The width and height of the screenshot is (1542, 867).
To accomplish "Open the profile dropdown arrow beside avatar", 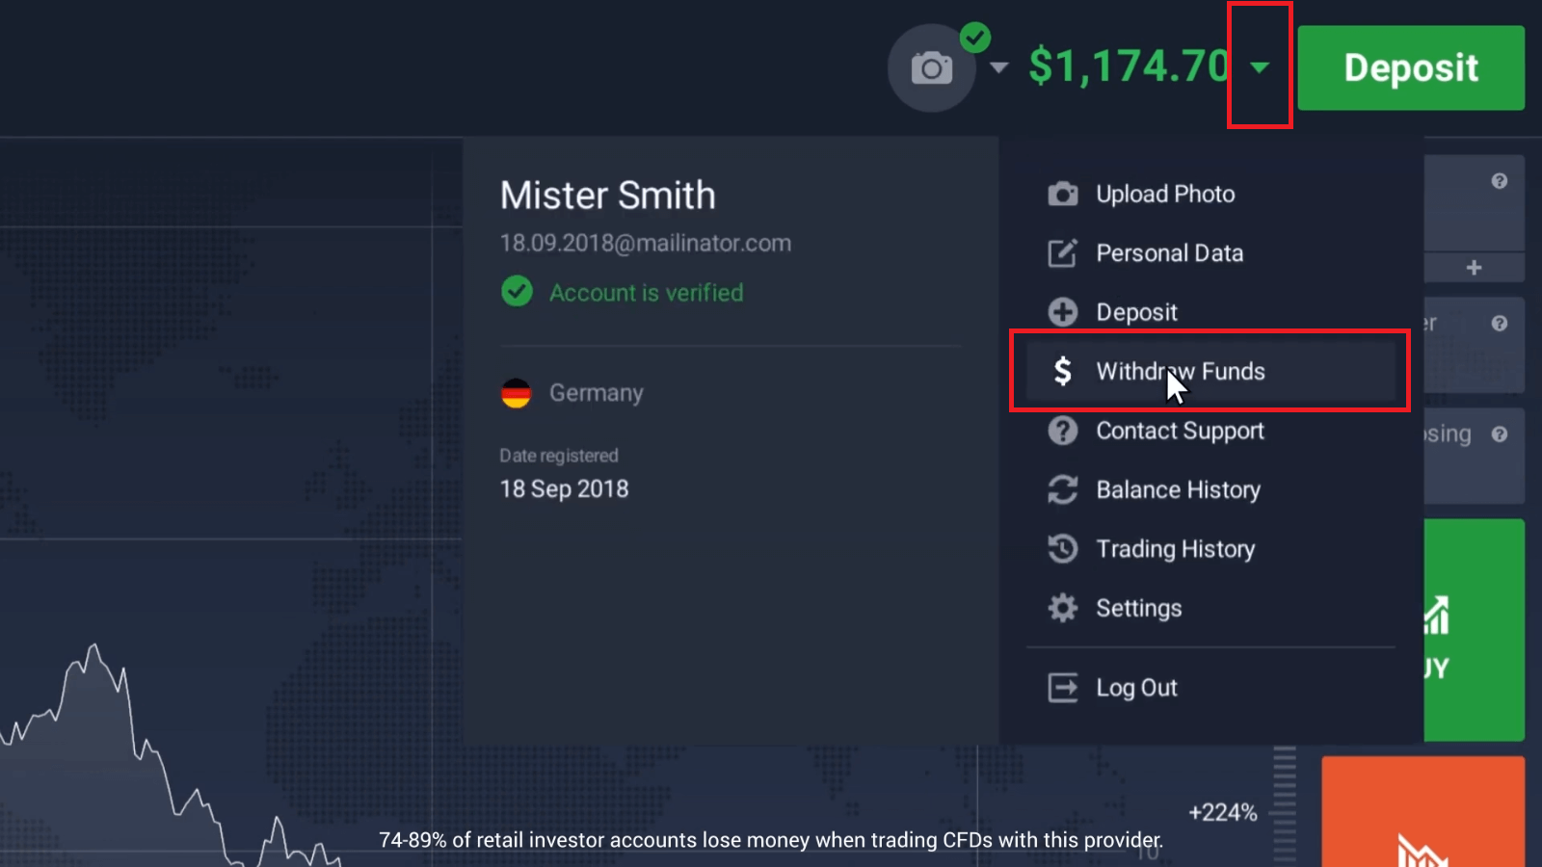I will pos(999,67).
